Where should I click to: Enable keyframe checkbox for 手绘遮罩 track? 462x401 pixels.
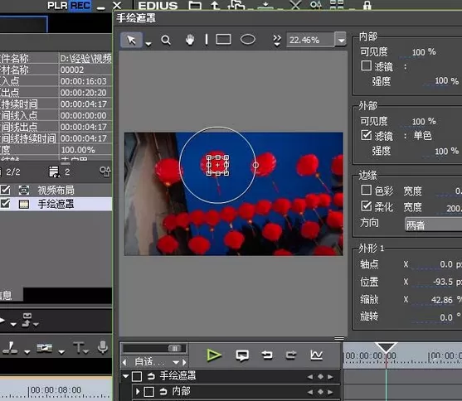tap(137, 376)
